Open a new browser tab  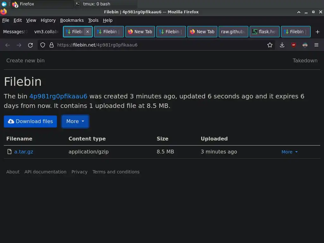(317, 32)
